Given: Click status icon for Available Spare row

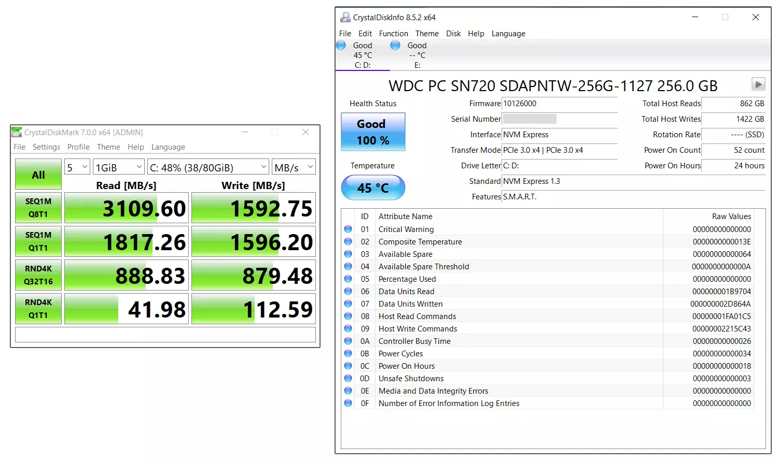Looking at the screenshot, I should pyautogui.click(x=348, y=254).
